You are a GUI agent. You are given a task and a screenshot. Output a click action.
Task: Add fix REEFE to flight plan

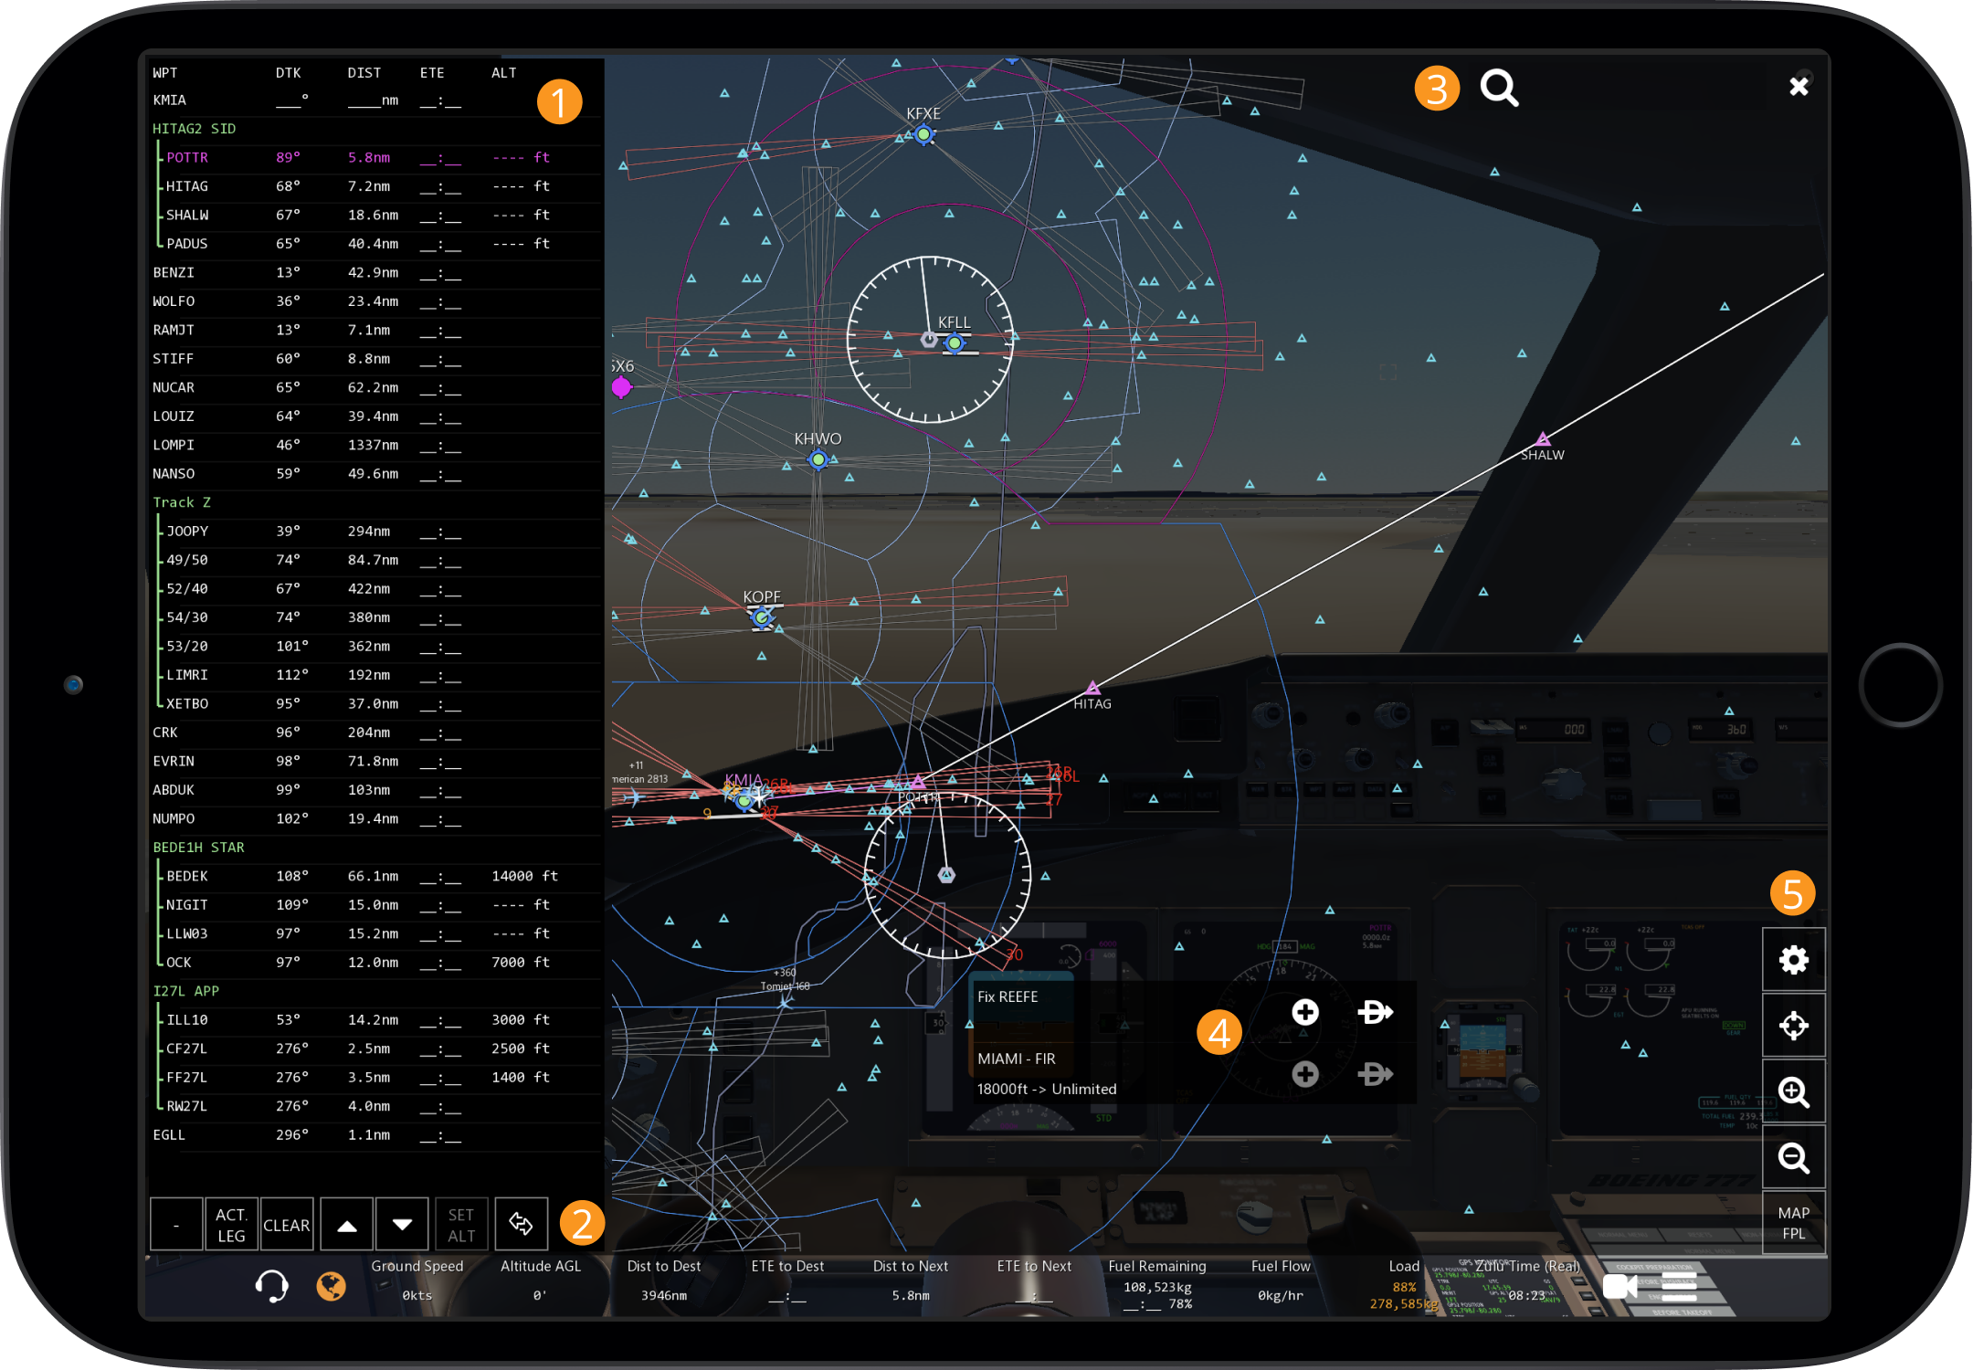[1305, 1011]
